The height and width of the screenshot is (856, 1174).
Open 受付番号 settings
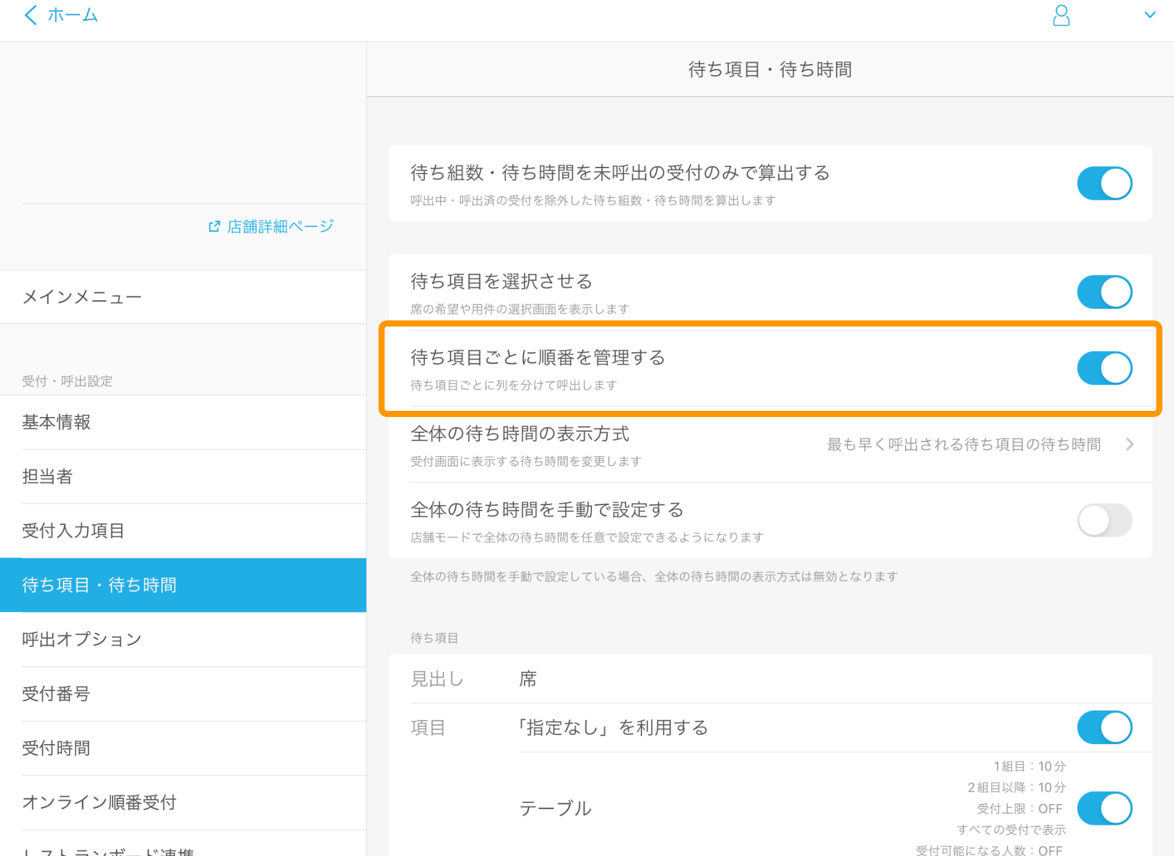(183, 694)
